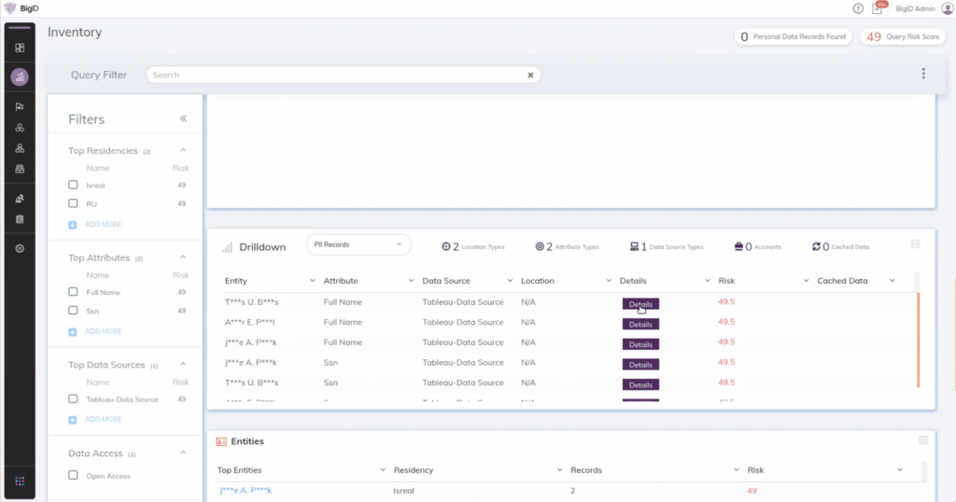Open the J***e A. P***k entity link
This screenshot has height=502, width=956.
point(245,490)
